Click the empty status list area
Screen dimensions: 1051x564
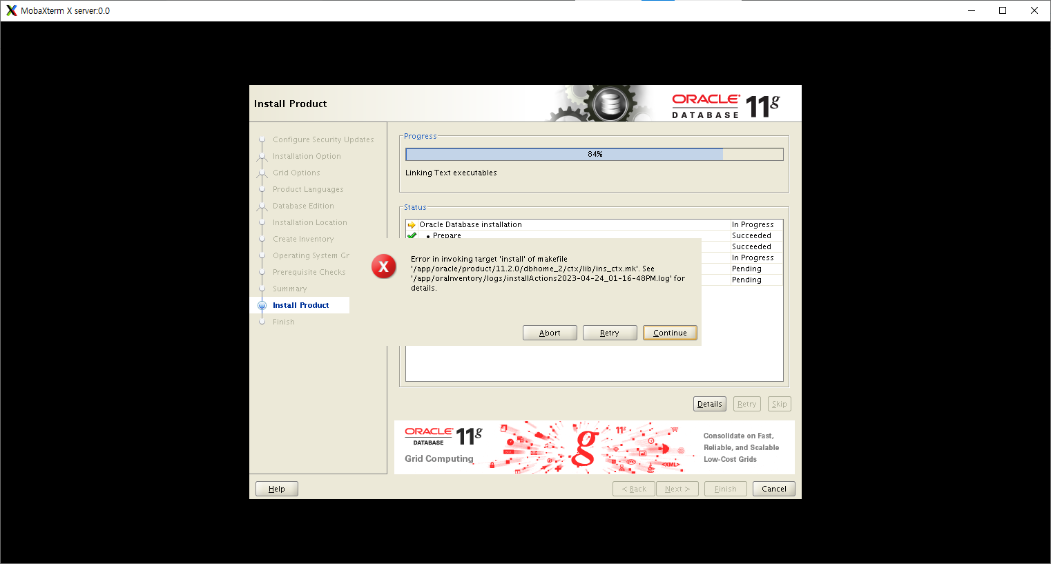595,363
